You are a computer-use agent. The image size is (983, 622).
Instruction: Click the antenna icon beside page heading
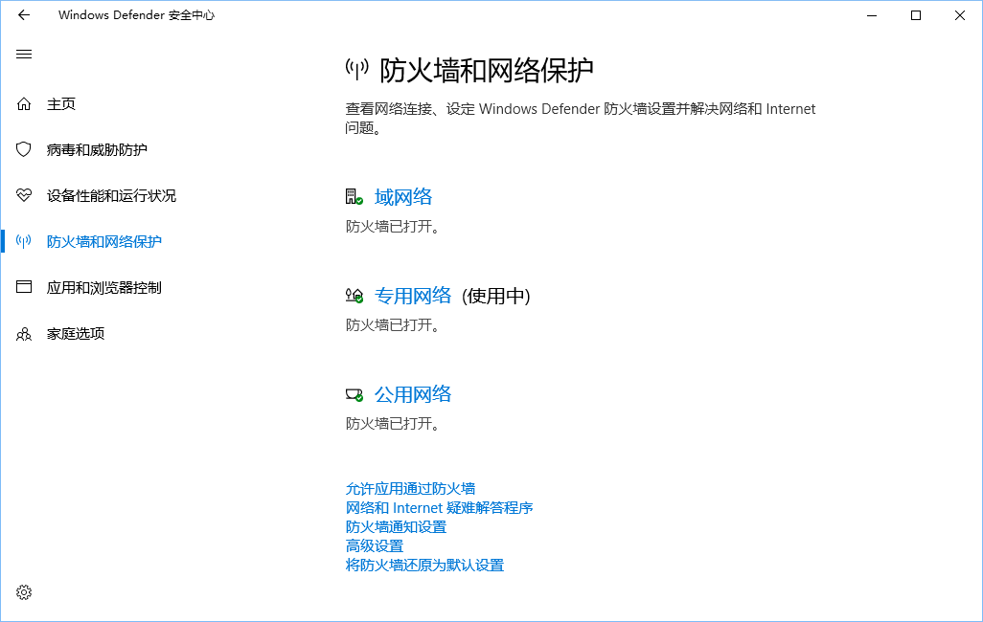click(x=357, y=69)
